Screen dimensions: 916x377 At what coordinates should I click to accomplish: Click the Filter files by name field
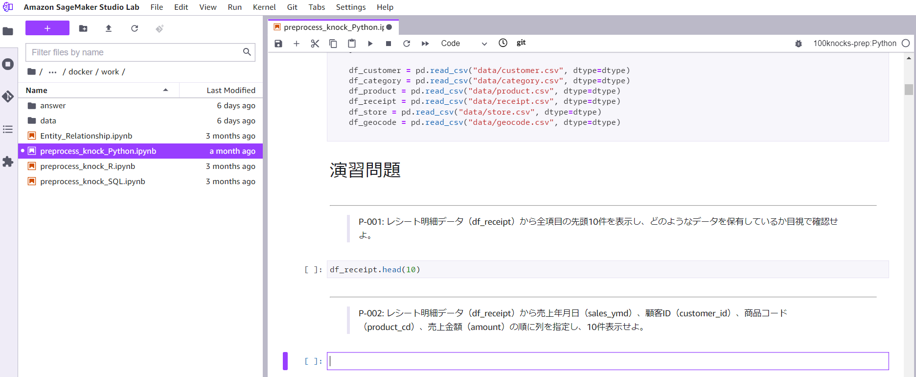click(135, 52)
